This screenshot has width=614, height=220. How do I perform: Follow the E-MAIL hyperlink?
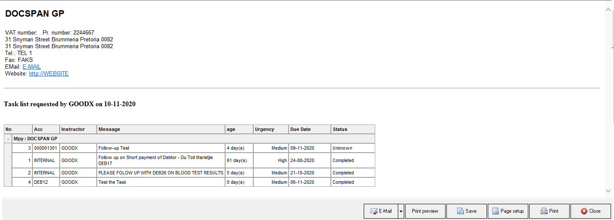click(x=32, y=67)
